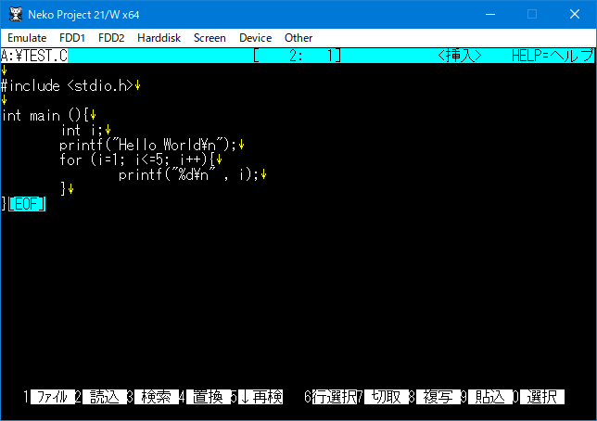Select function key 2 読込

(x=105, y=397)
